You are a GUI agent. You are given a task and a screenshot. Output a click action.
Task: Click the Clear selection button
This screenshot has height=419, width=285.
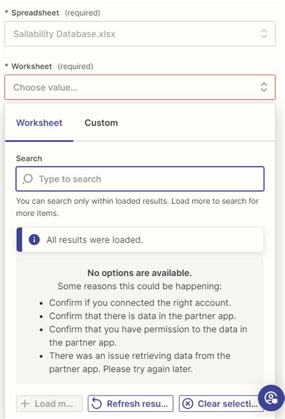coord(221,403)
